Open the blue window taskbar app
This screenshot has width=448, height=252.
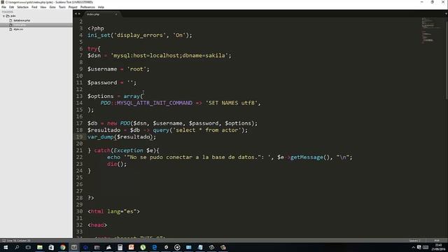(188, 247)
